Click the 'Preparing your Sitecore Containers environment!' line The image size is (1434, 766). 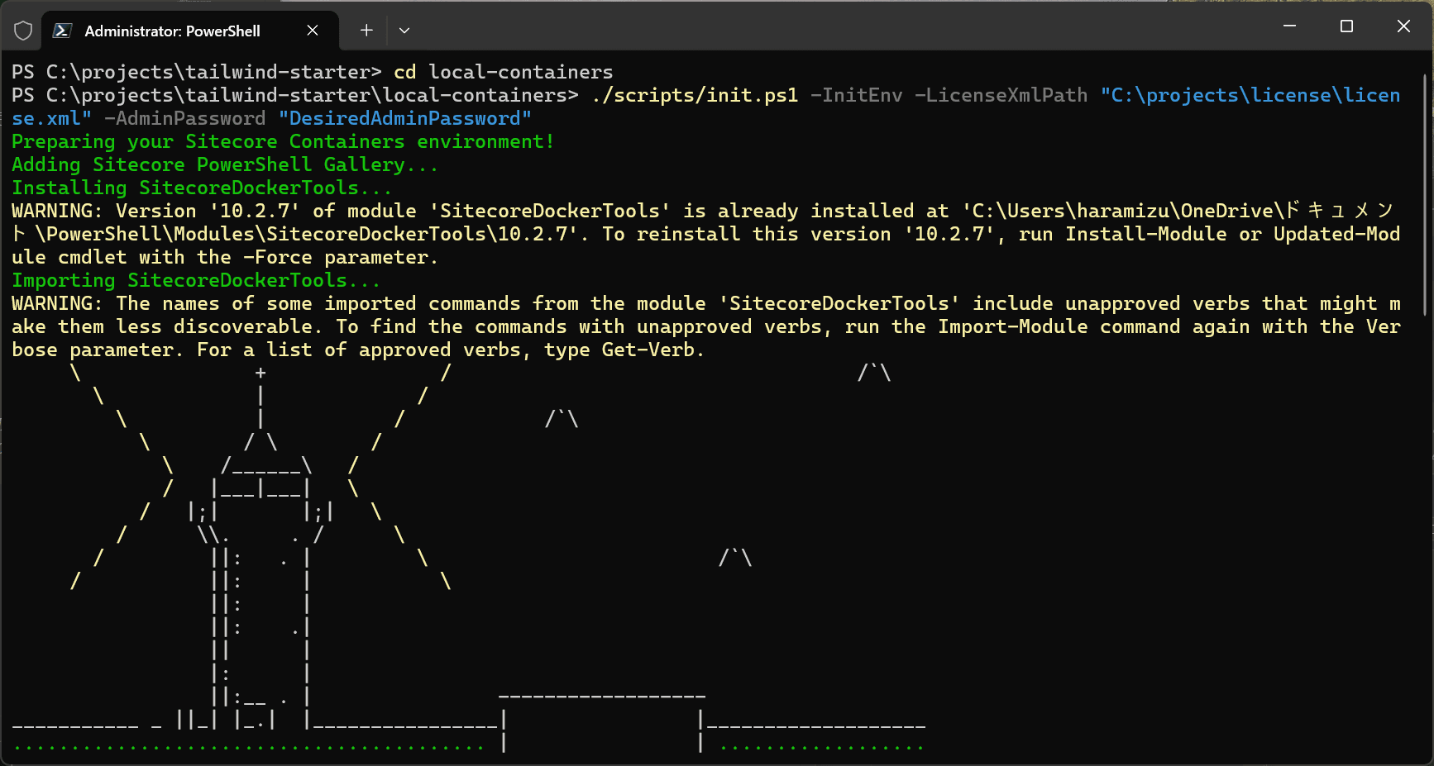(283, 141)
